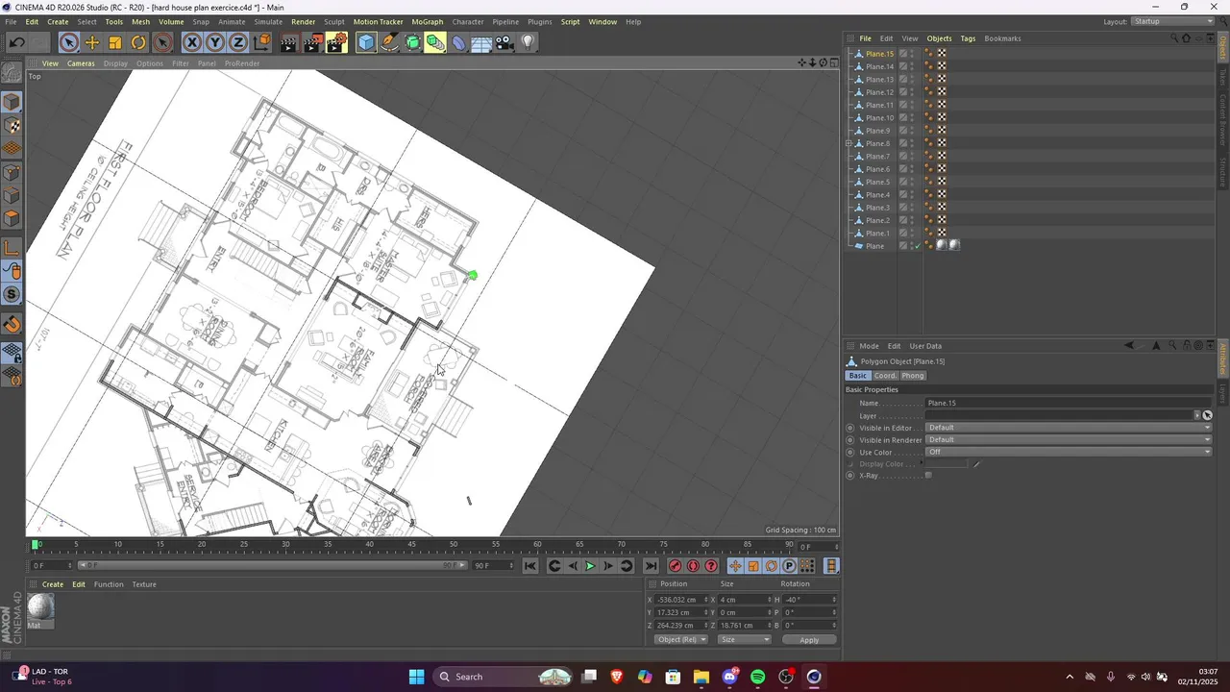Open Object Manager Tags menu
This screenshot has height=692, width=1230.
coord(968,38)
